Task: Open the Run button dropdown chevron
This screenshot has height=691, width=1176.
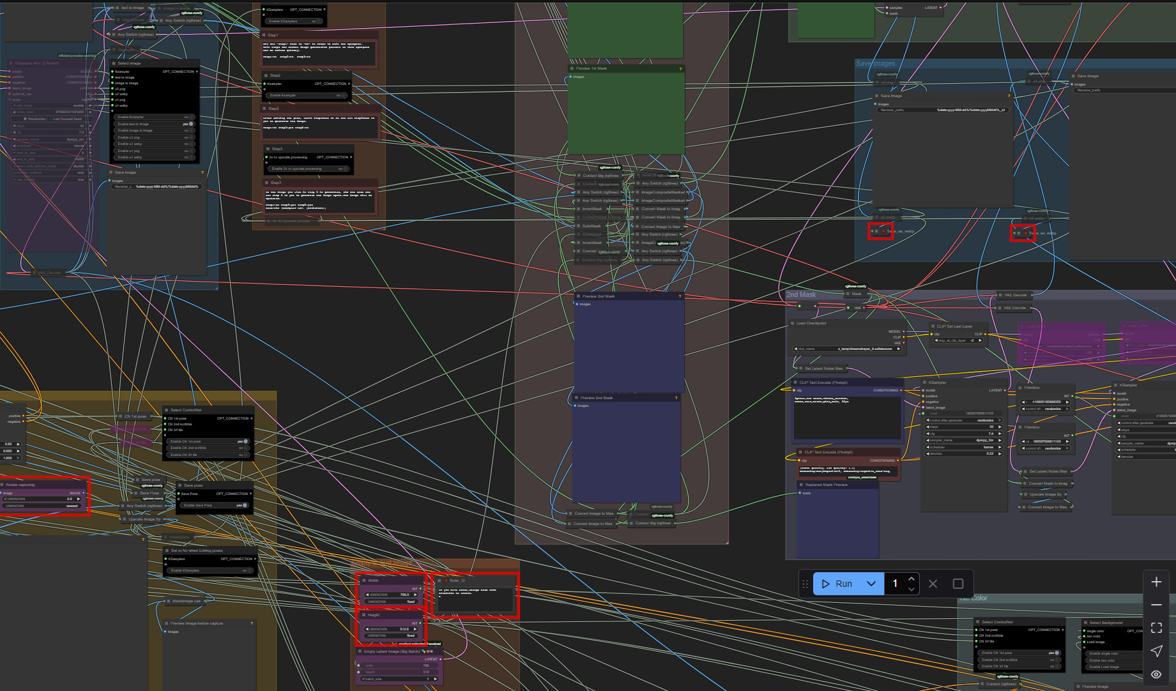Action: (x=871, y=584)
